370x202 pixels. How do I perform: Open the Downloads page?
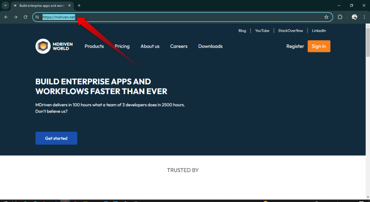pyautogui.click(x=210, y=46)
